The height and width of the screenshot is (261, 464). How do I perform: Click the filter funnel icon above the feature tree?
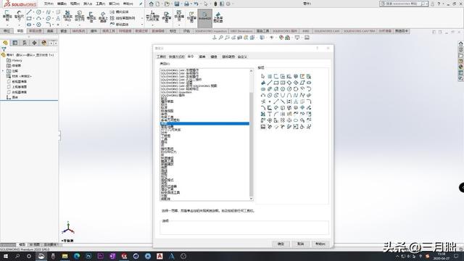click(x=4, y=49)
